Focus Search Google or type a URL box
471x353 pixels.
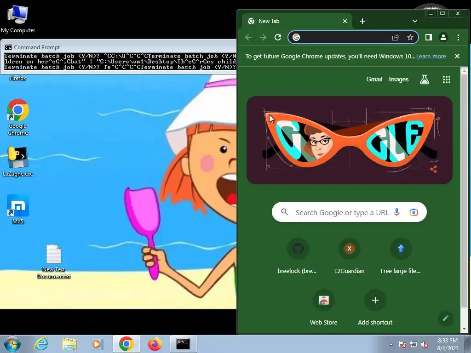tap(349, 212)
